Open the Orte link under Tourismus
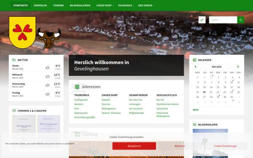 tap(76, 109)
